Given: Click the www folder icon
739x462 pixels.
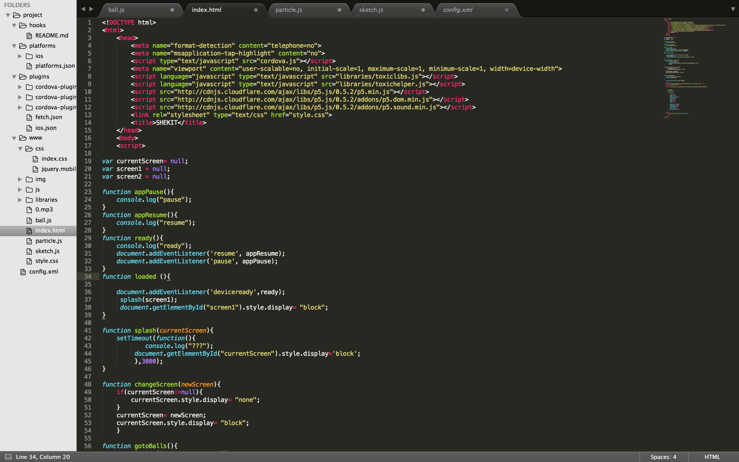Looking at the screenshot, I should (23, 138).
